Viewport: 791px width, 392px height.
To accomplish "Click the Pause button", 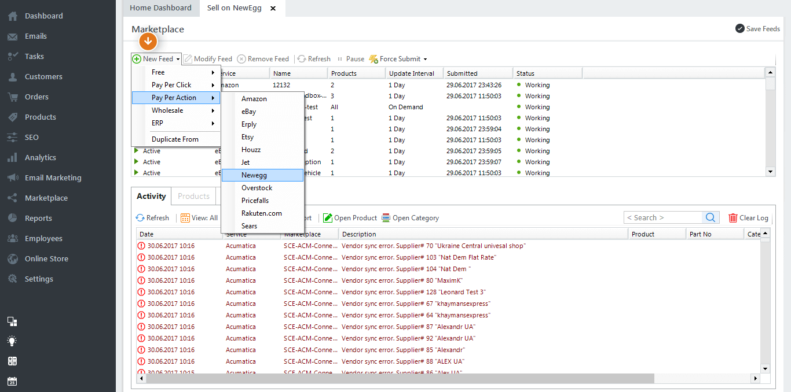I will click(x=350, y=59).
